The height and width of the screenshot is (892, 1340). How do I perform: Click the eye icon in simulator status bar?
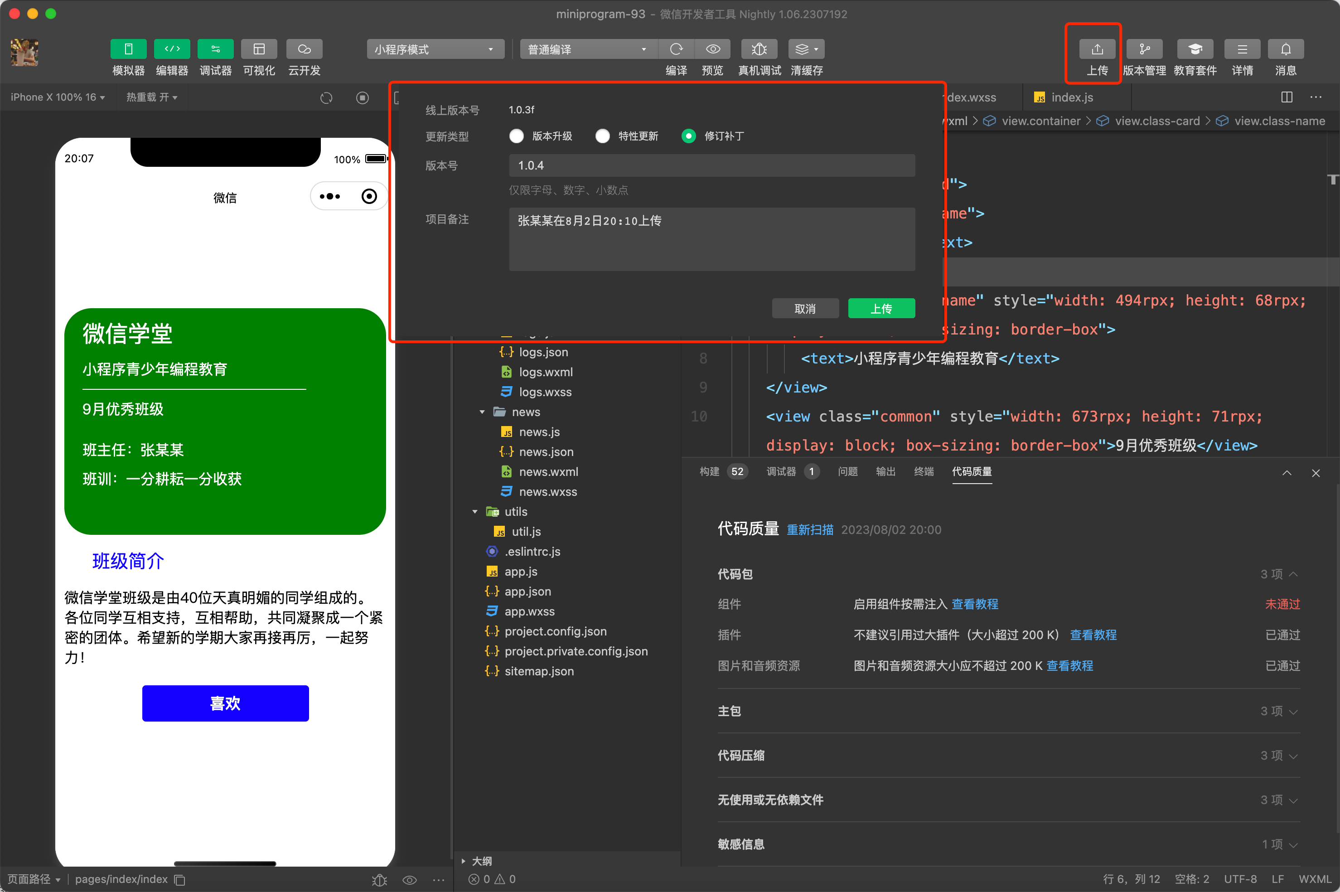tap(410, 879)
